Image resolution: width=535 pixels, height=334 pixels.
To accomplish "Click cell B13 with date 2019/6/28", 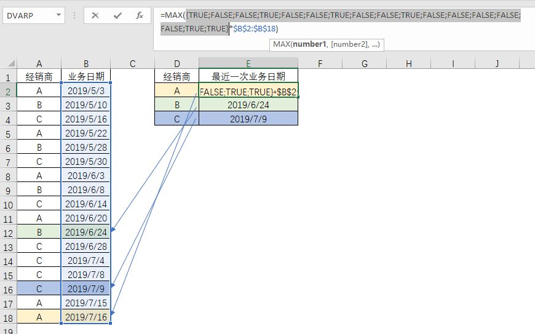I will coord(86,246).
